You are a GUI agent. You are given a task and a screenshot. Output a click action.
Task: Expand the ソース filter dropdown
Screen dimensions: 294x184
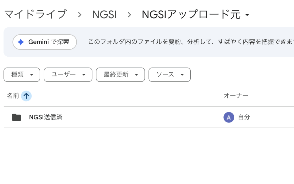coord(169,75)
